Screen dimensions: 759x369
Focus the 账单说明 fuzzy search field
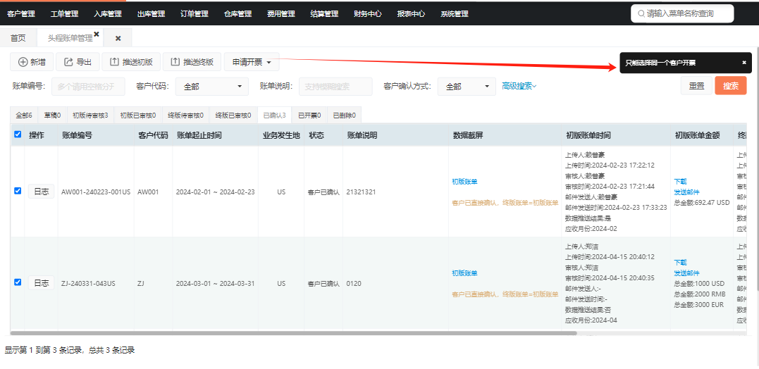click(x=335, y=87)
